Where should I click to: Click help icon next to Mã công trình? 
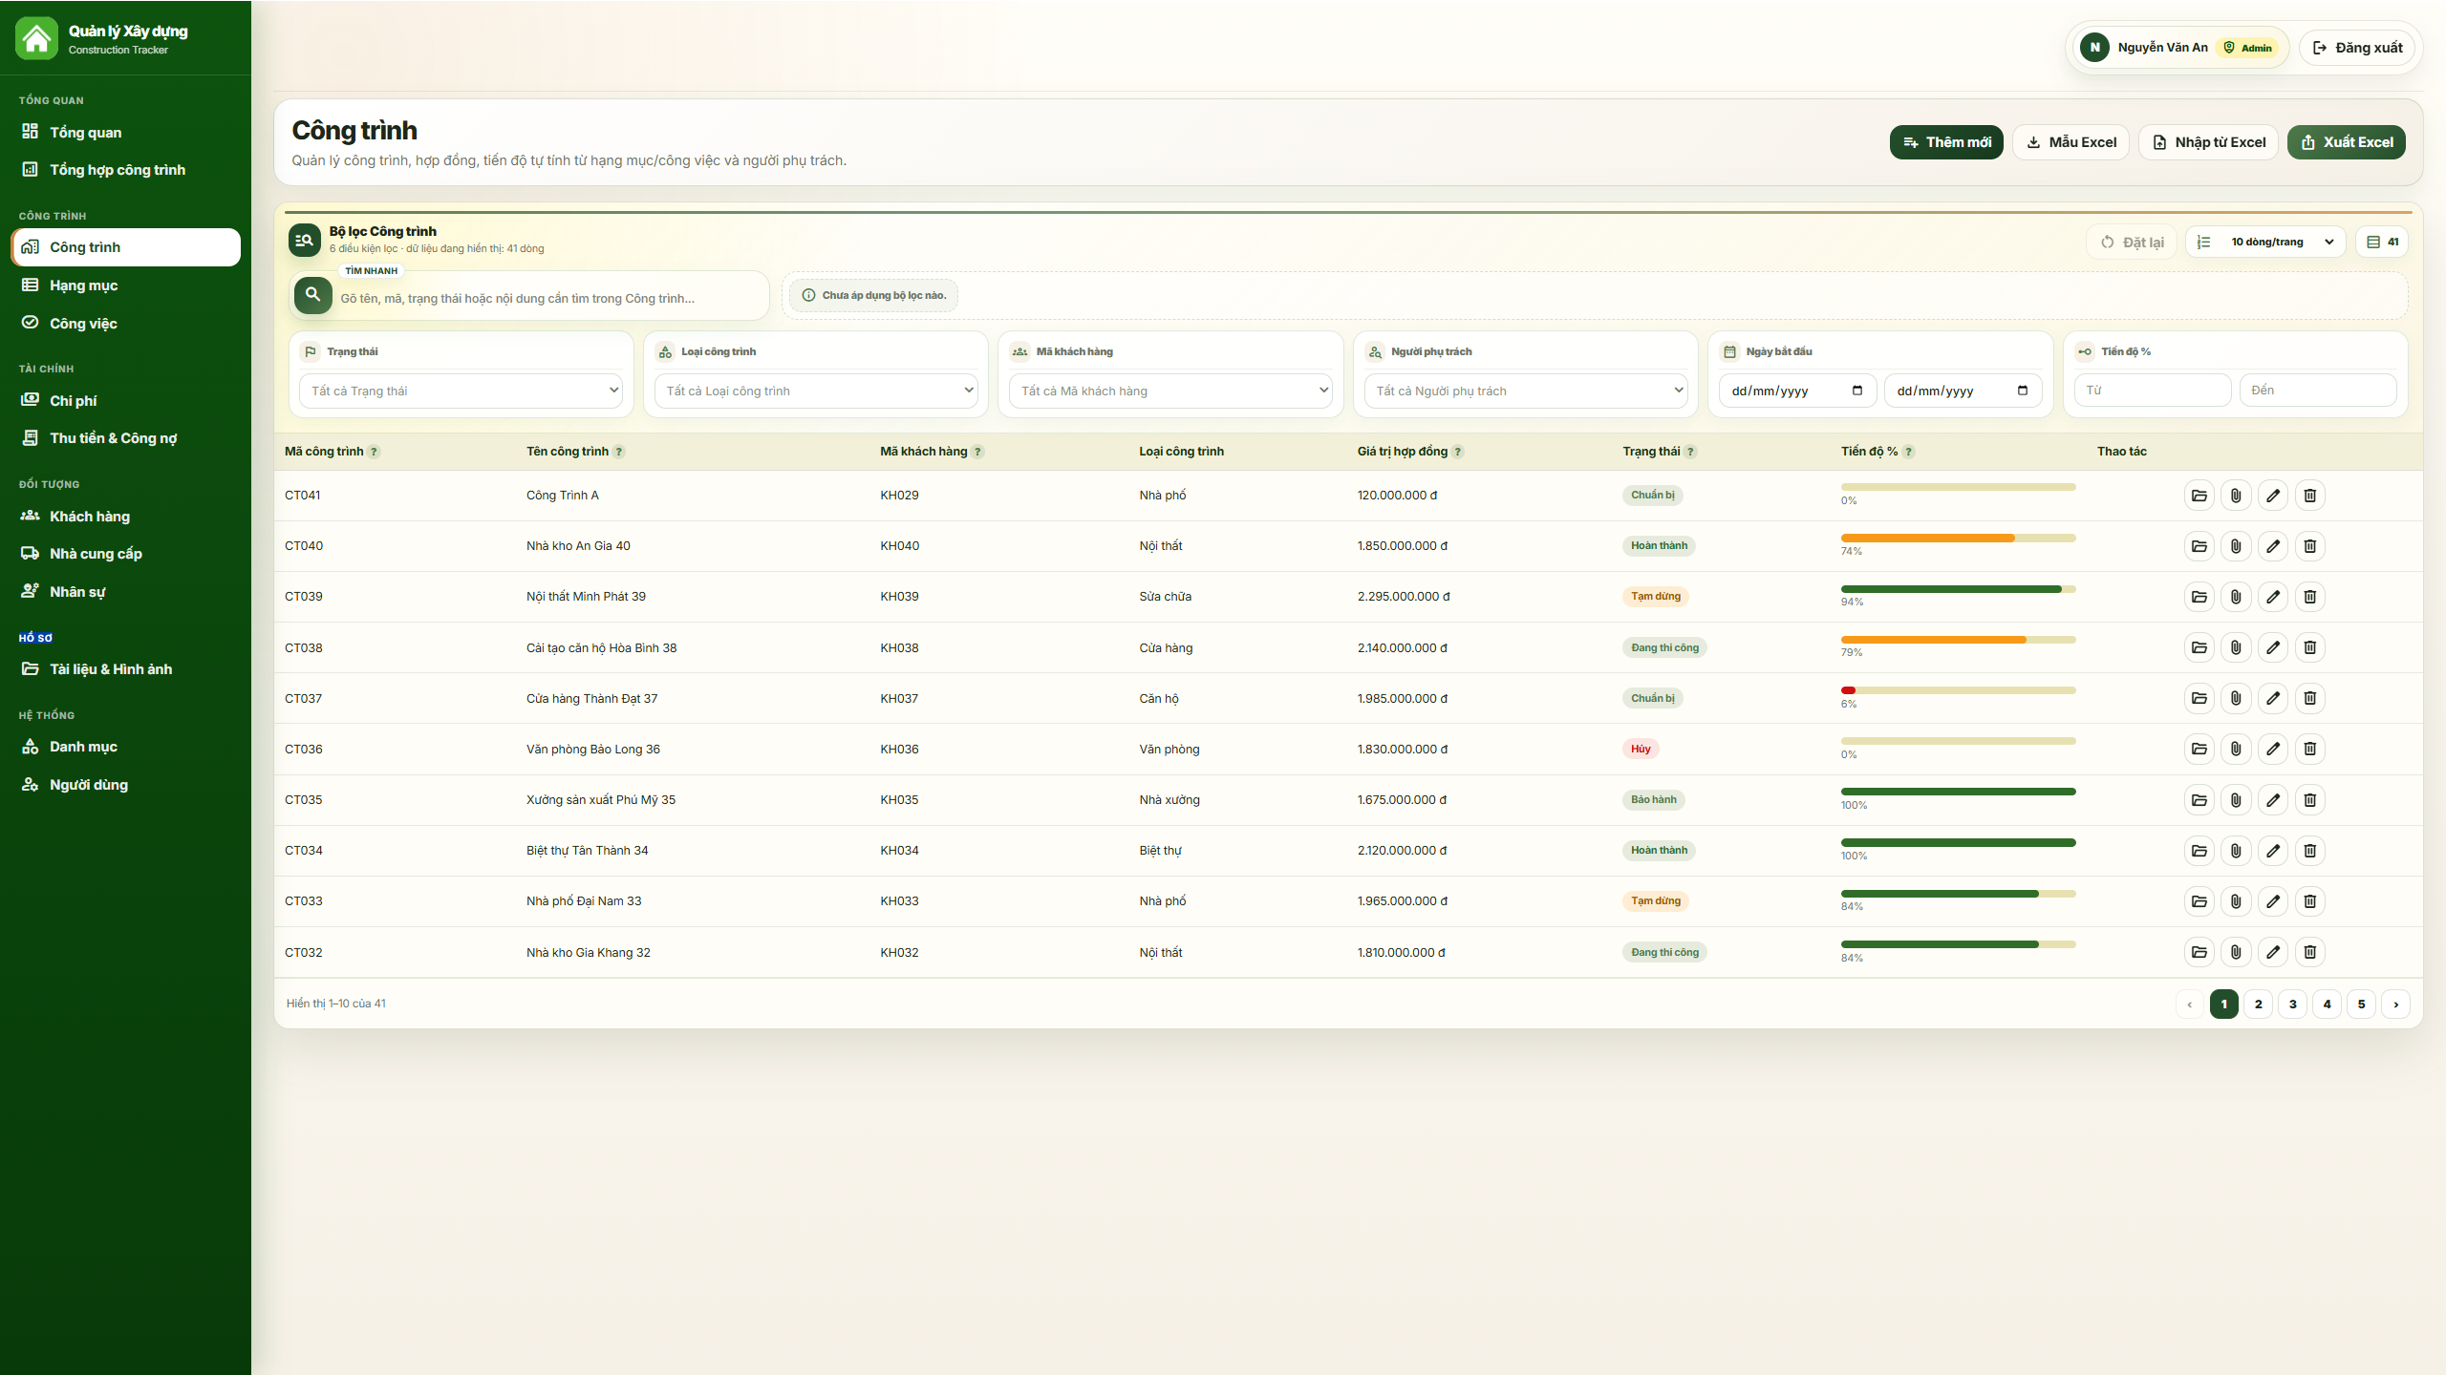[375, 452]
